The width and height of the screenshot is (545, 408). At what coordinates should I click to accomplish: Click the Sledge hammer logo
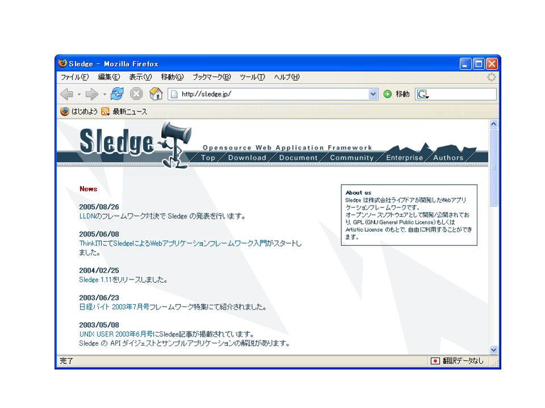(175, 144)
